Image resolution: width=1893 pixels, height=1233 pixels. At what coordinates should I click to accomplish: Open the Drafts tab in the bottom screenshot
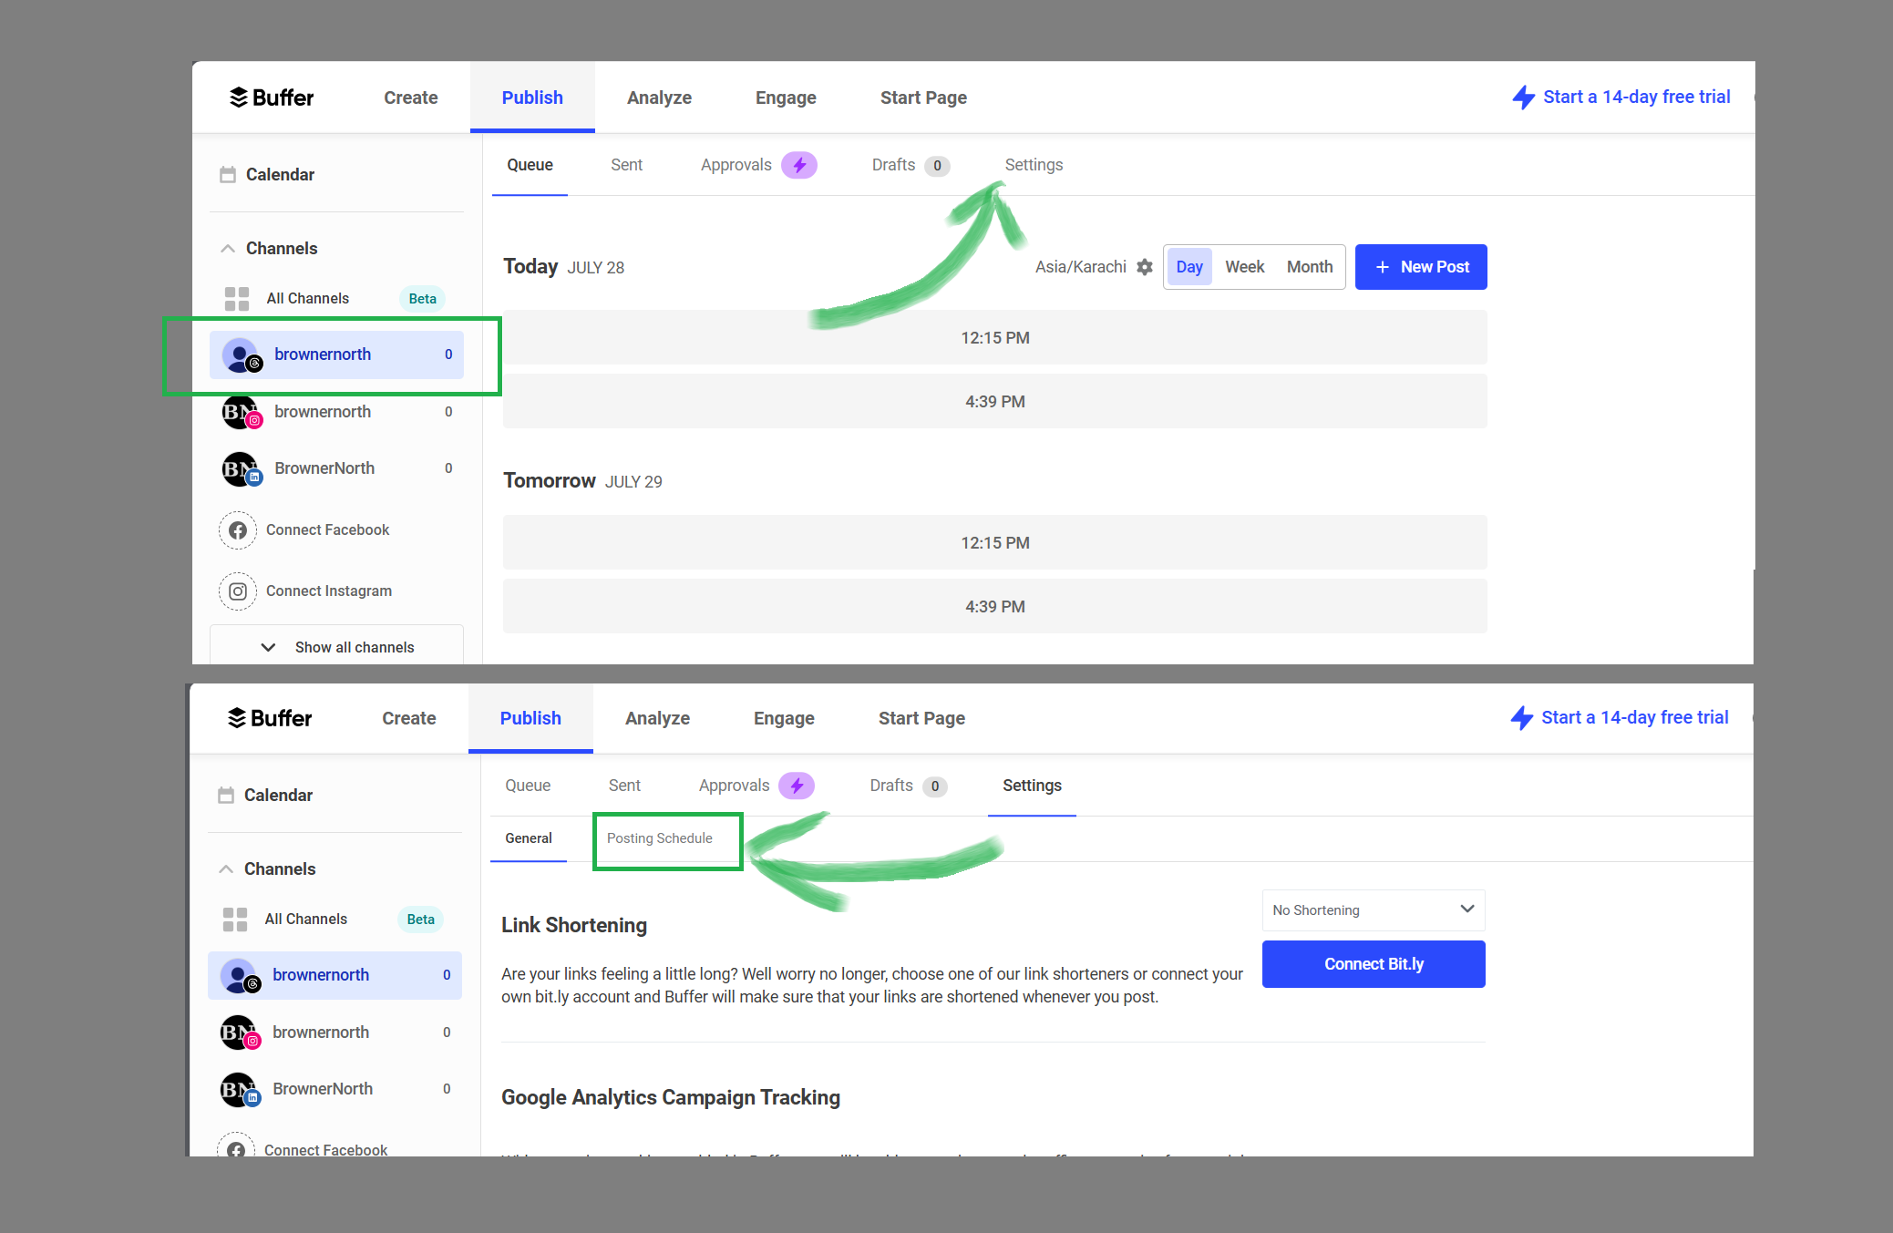coord(909,786)
